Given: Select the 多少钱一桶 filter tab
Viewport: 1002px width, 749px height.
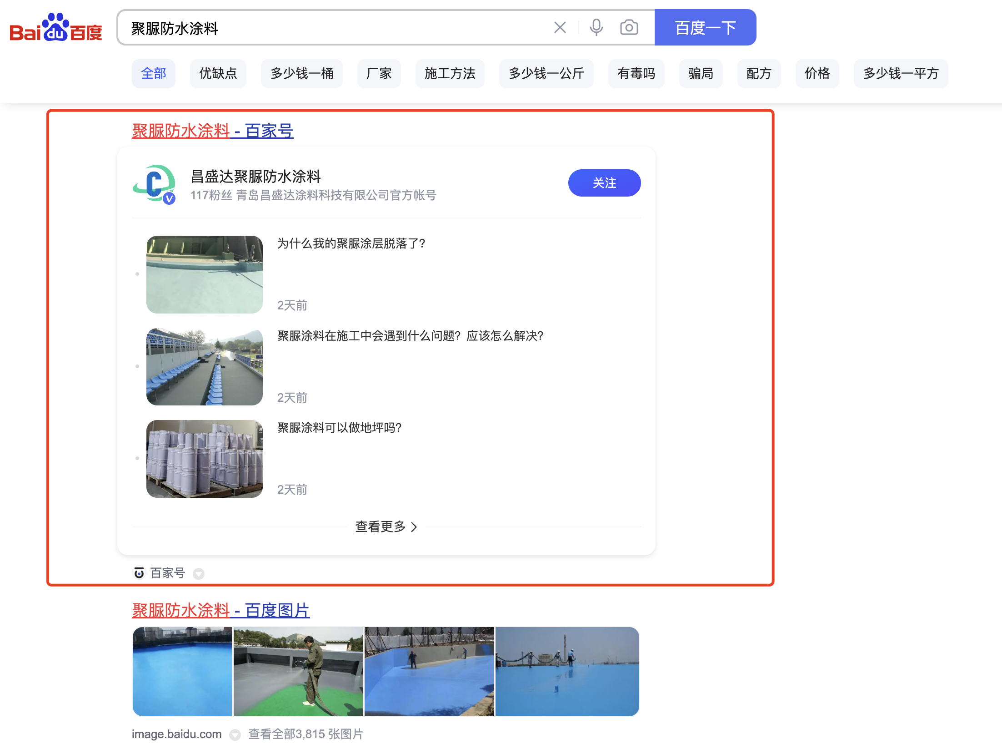Looking at the screenshot, I should [302, 74].
